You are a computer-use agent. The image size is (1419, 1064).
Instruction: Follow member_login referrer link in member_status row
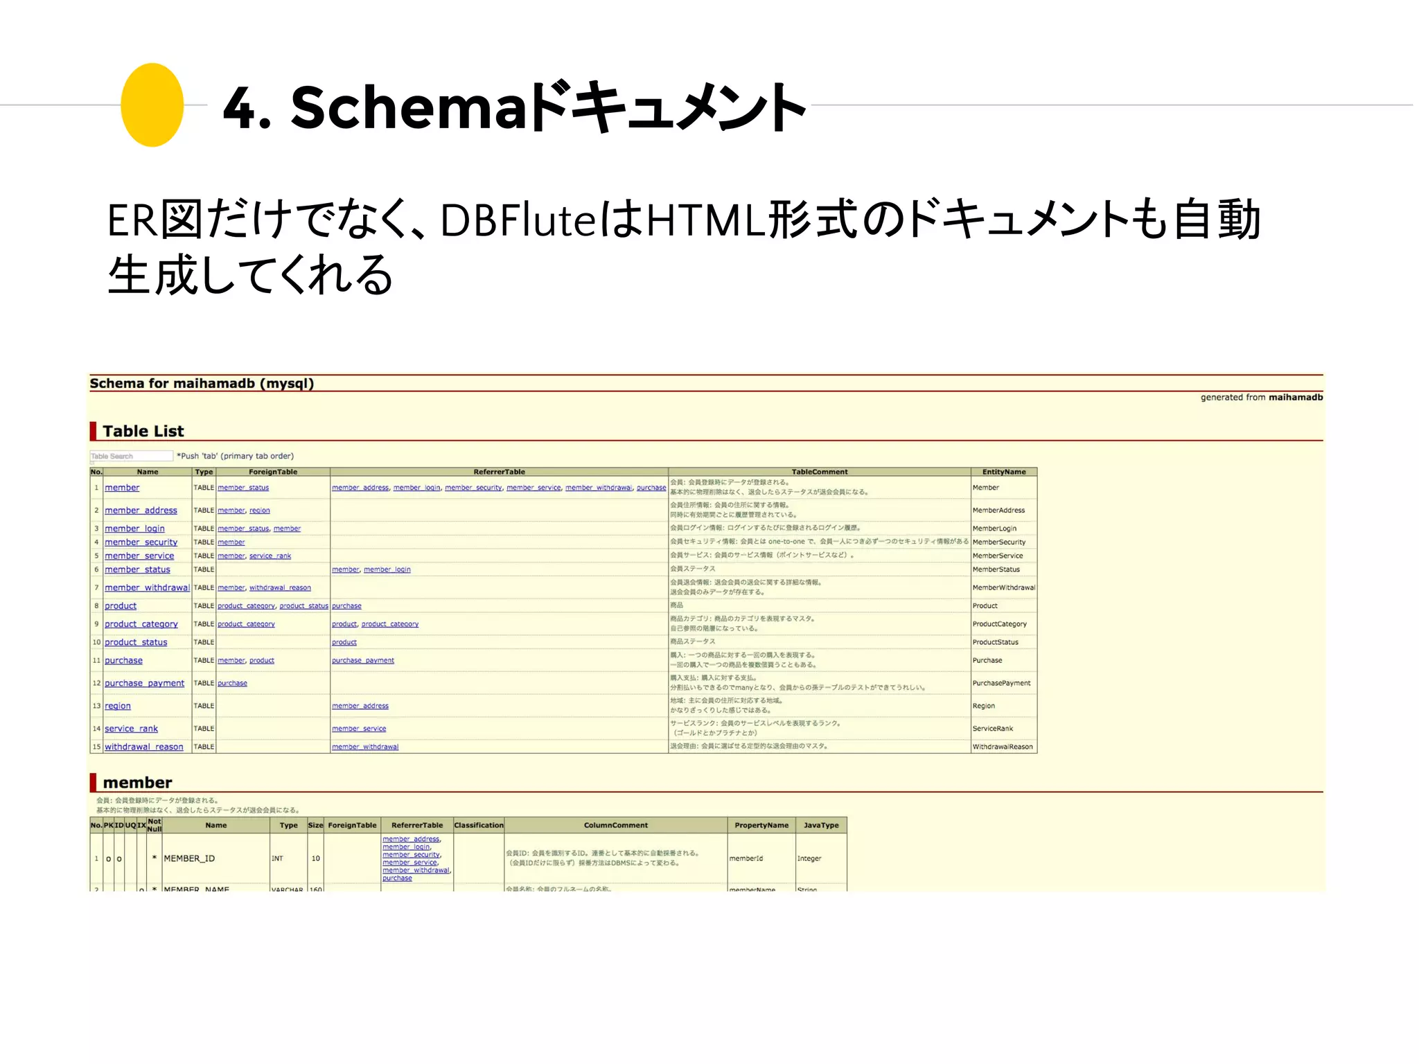(387, 569)
